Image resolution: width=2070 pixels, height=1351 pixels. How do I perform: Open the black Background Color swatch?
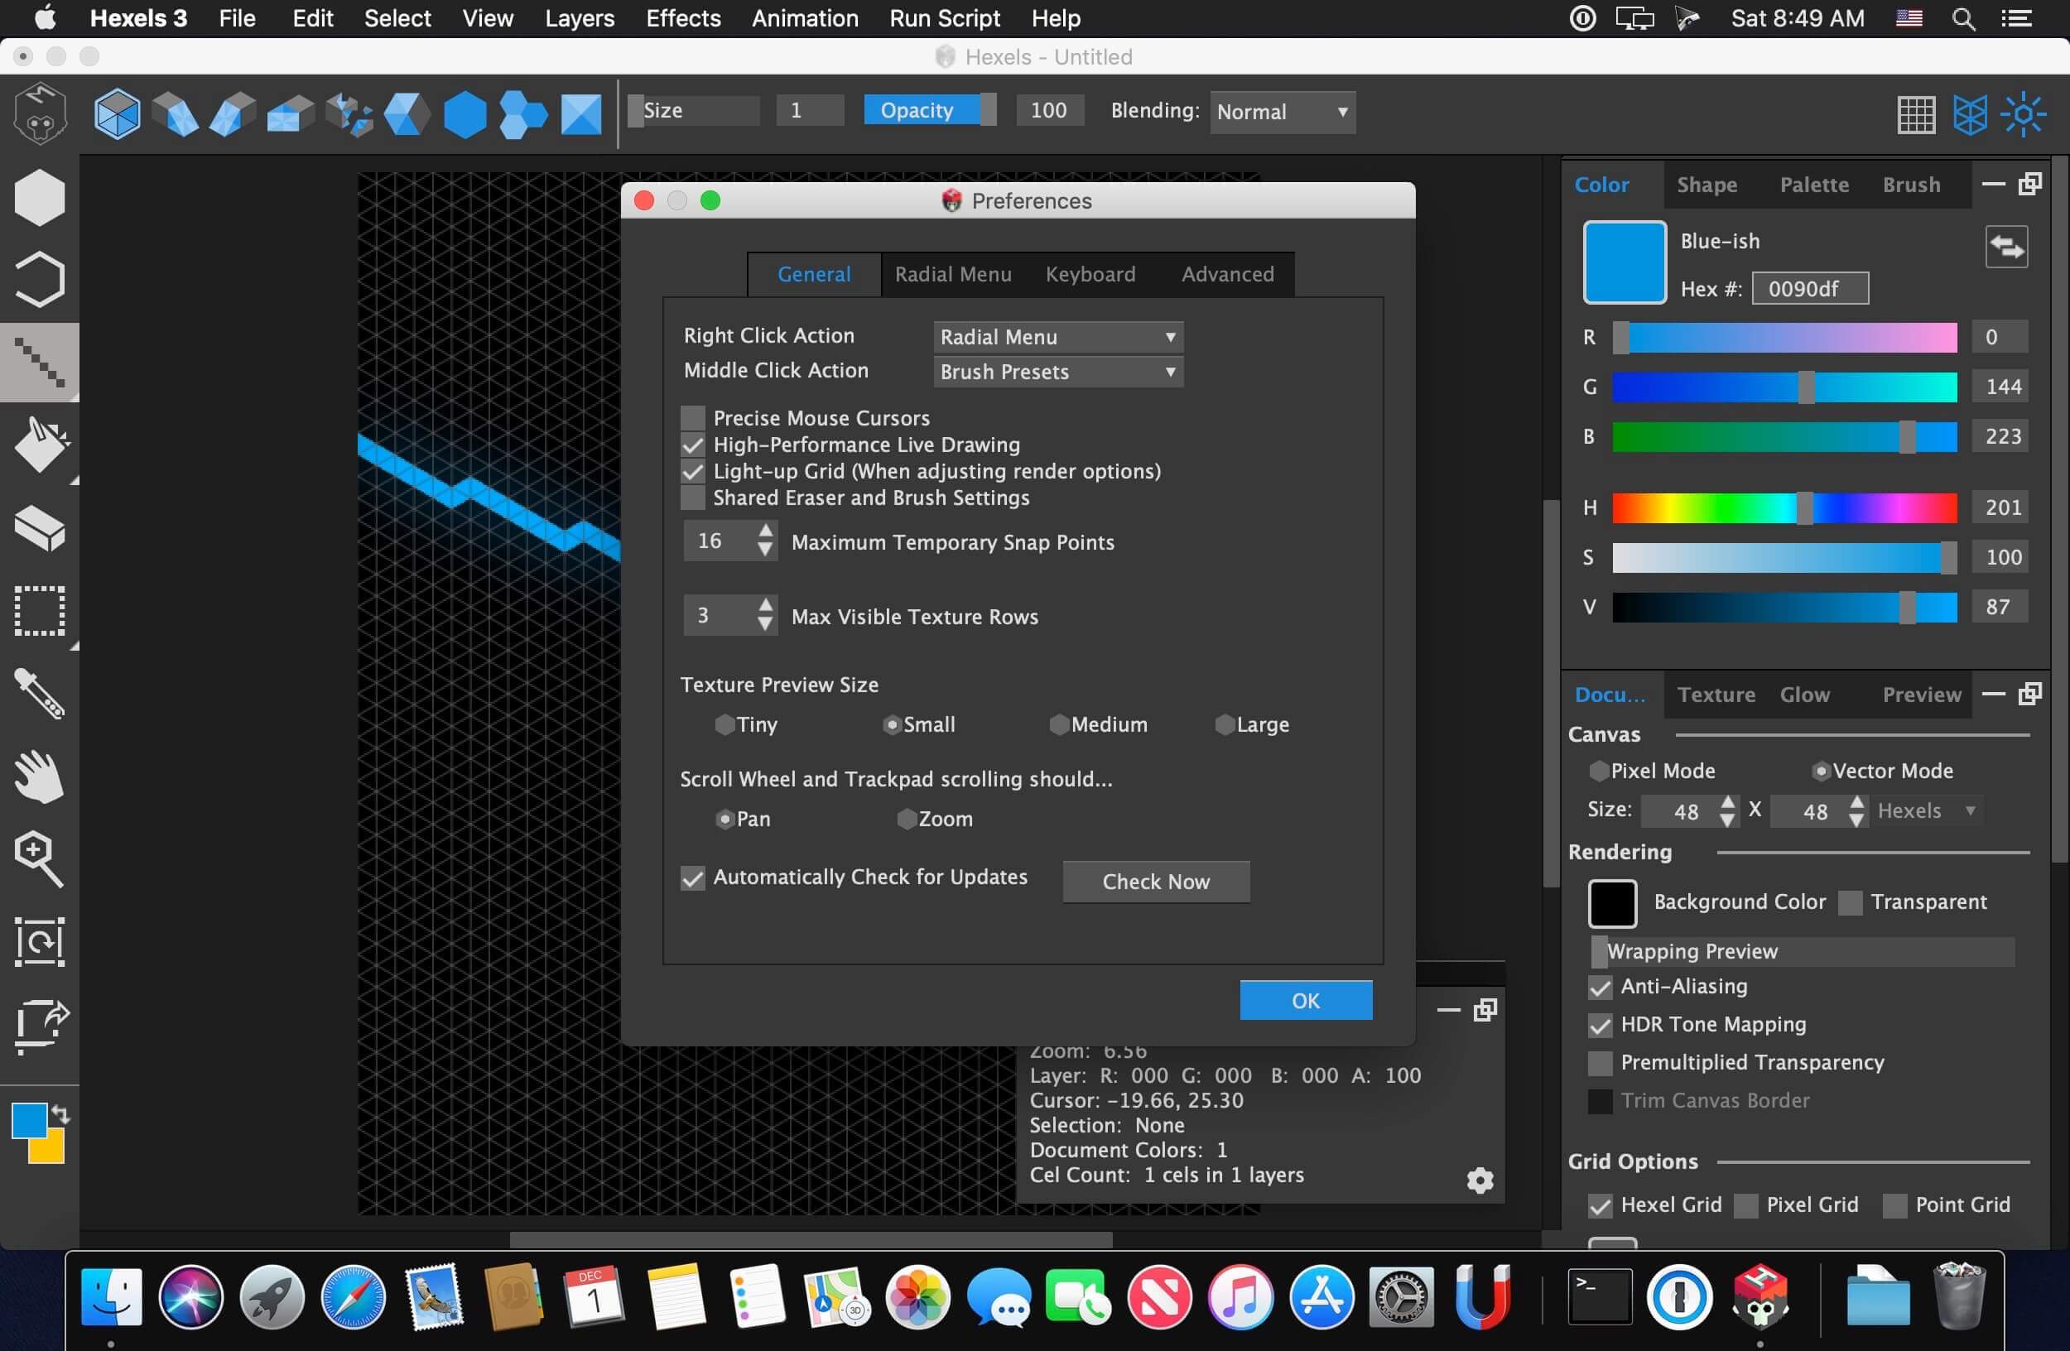coord(1611,903)
